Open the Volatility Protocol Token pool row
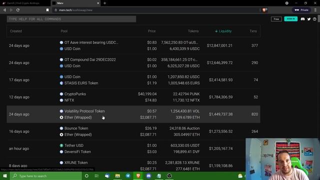This screenshot has height=180, width=320. [x=133, y=114]
